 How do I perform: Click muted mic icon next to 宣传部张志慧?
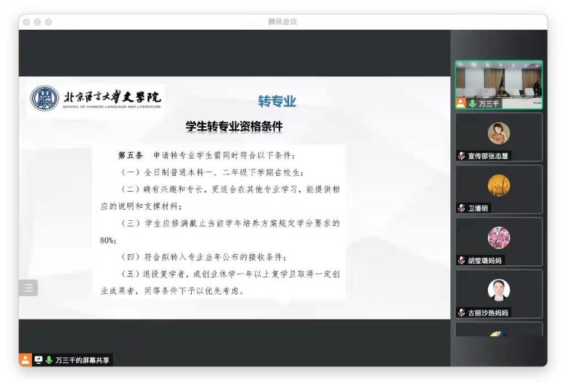point(461,156)
